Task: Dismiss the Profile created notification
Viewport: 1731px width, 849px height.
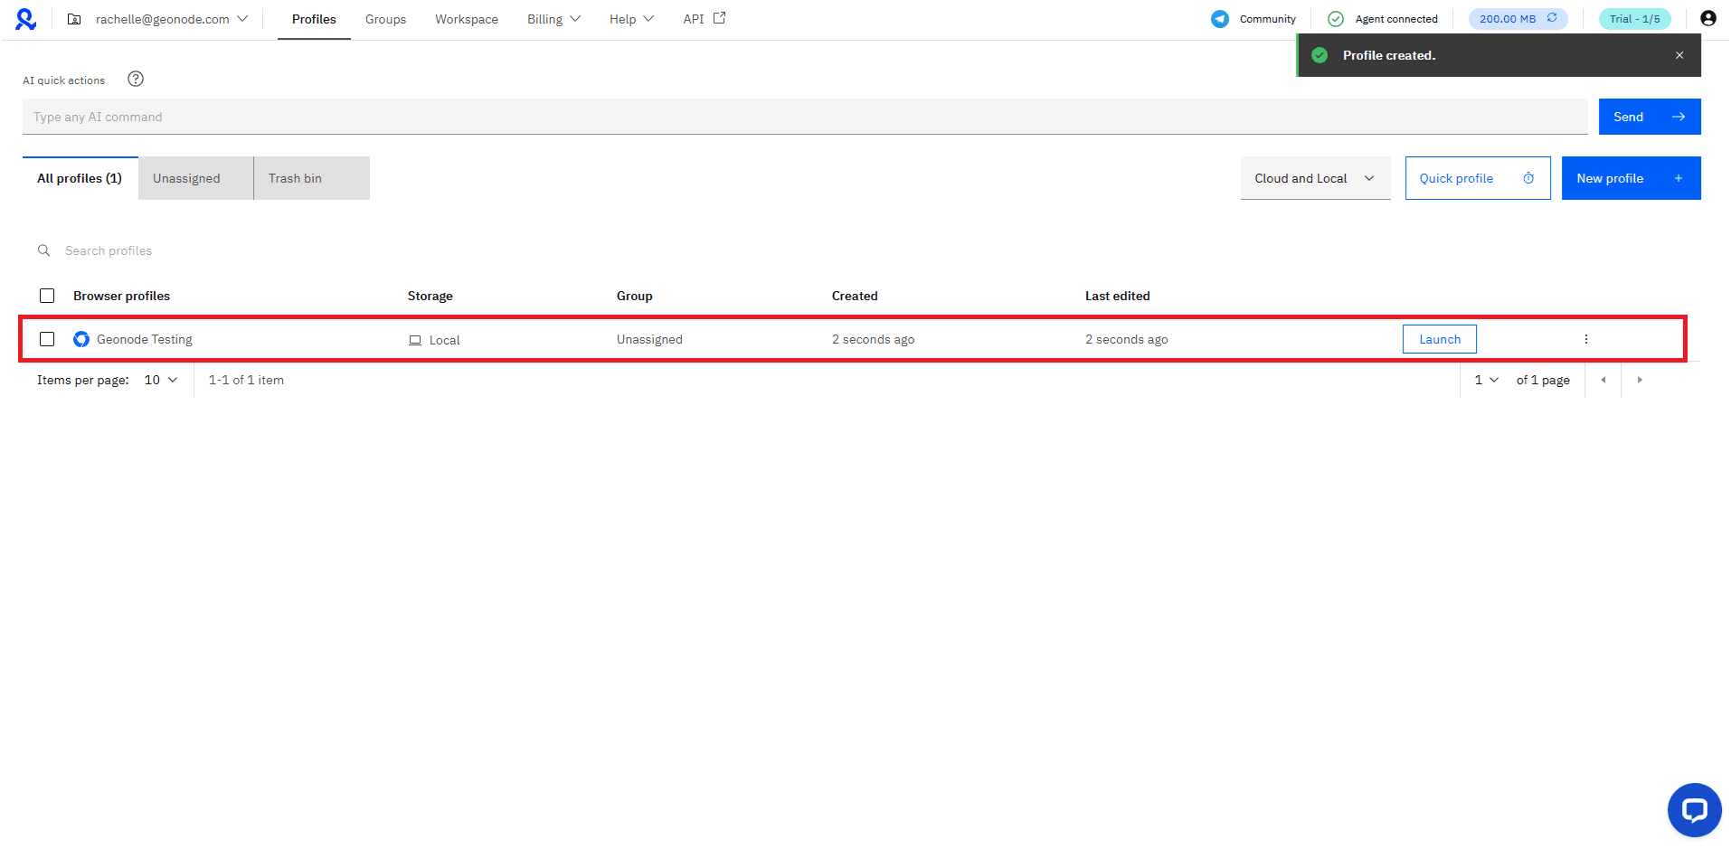Action: click(x=1679, y=55)
